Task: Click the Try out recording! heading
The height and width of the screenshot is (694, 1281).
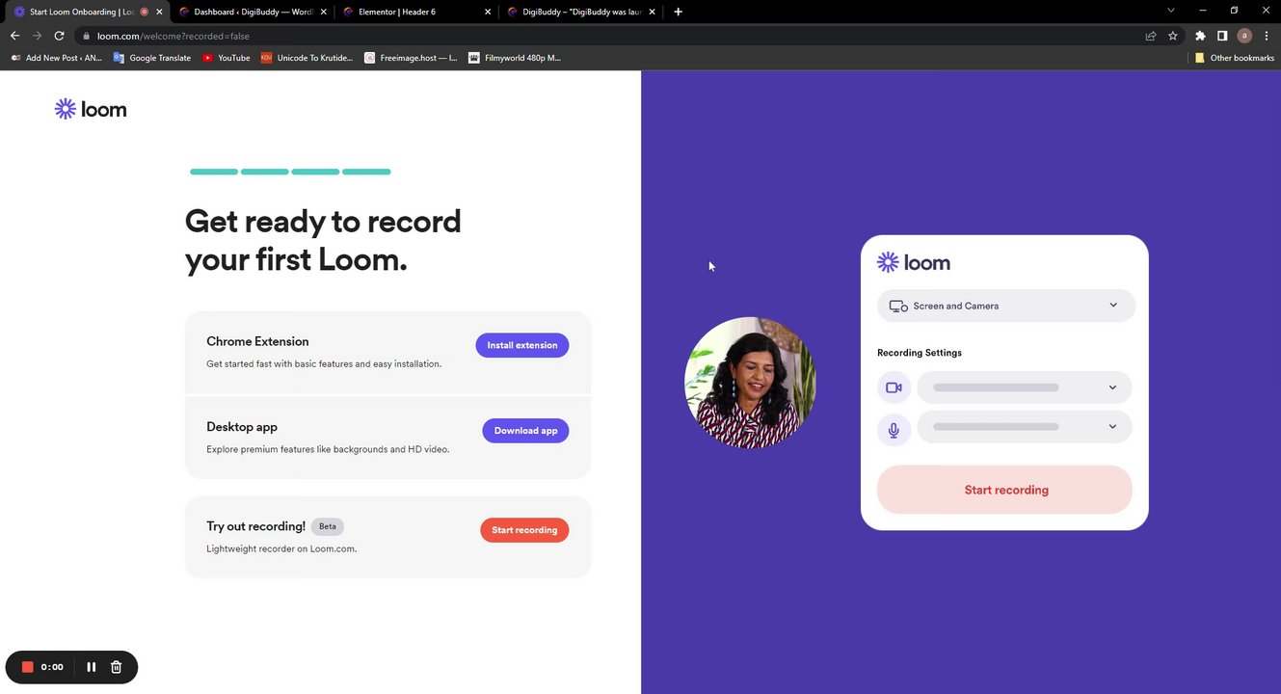Action: click(x=255, y=526)
